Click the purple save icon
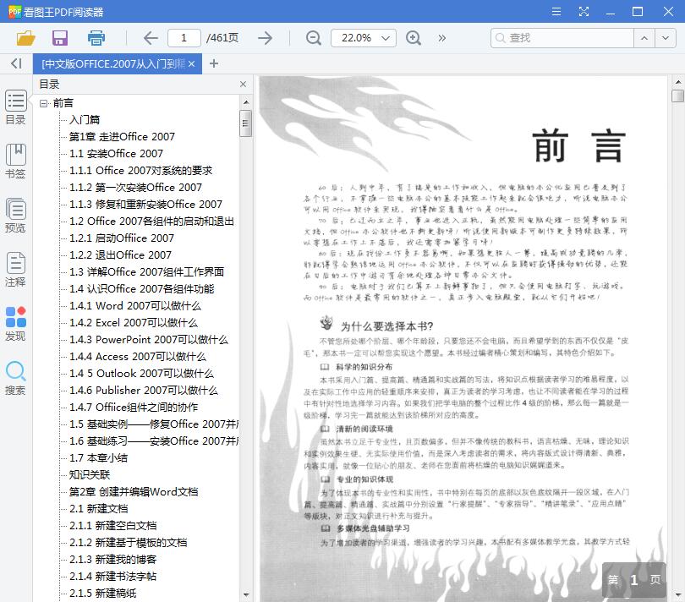 coord(60,38)
